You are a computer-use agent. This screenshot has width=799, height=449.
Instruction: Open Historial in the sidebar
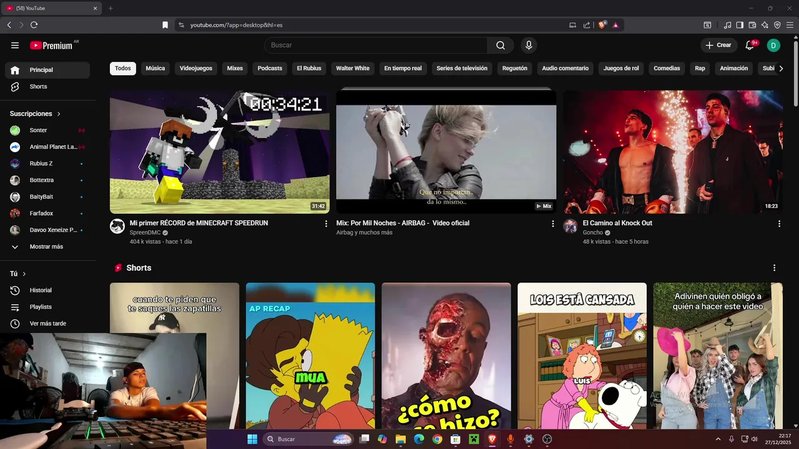point(47,290)
